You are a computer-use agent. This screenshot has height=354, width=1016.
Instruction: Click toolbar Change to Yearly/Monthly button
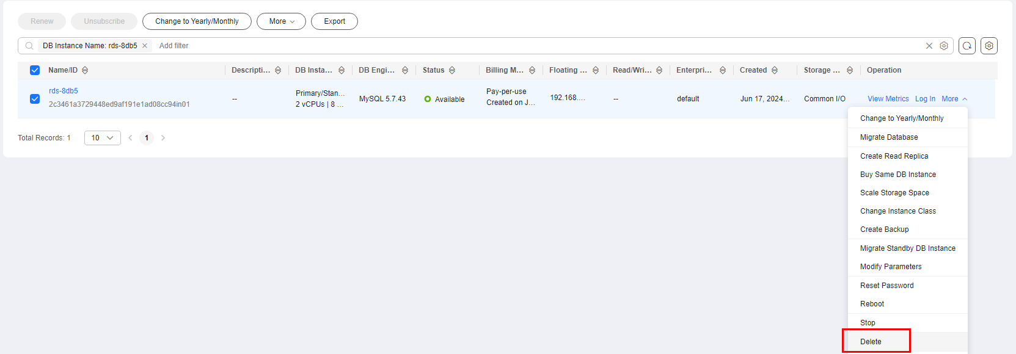[x=197, y=21]
